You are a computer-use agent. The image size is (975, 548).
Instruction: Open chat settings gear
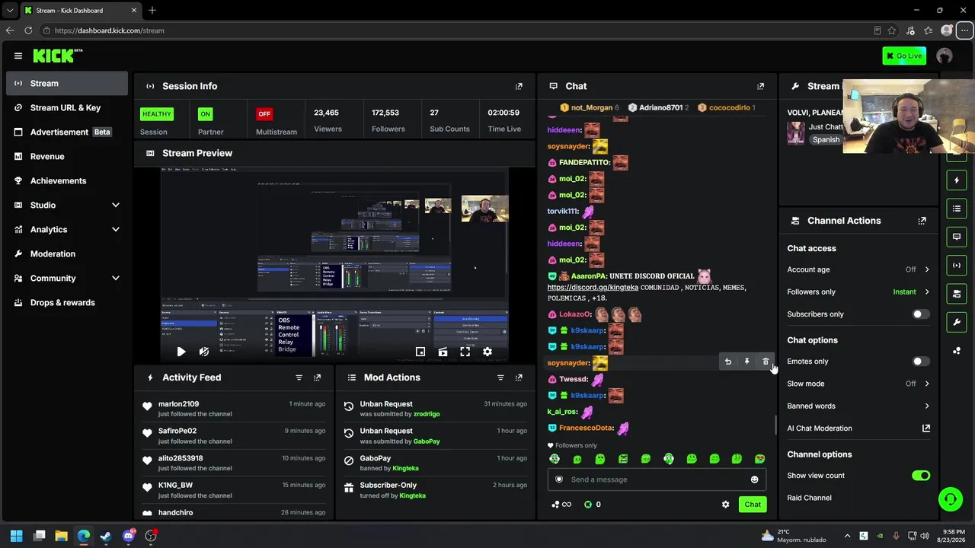(725, 505)
